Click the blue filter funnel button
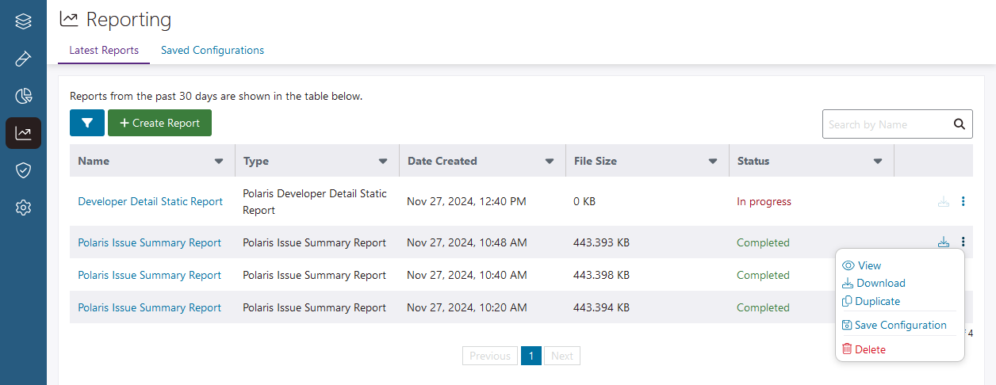 coord(87,124)
